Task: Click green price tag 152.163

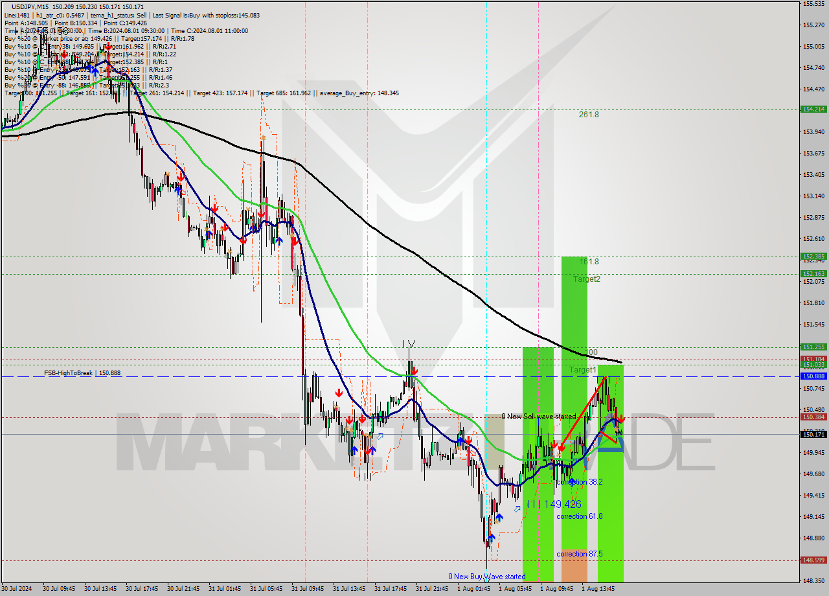Action: [x=813, y=274]
